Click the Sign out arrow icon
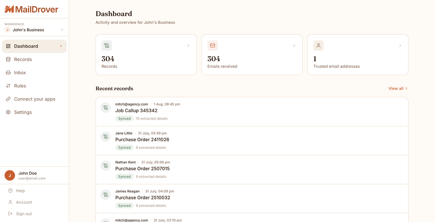435x222 pixels. tap(10, 214)
